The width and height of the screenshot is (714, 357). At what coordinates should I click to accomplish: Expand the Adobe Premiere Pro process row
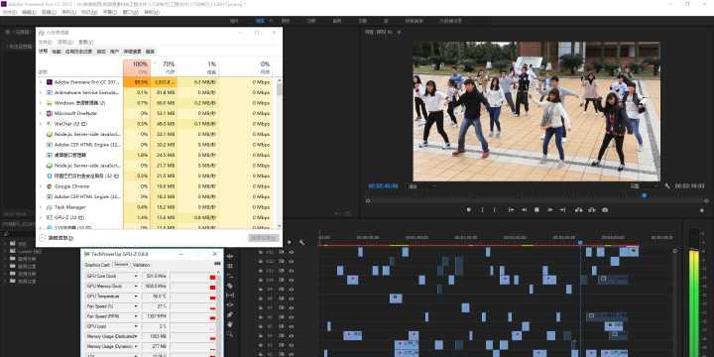click(x=40, y=82)
